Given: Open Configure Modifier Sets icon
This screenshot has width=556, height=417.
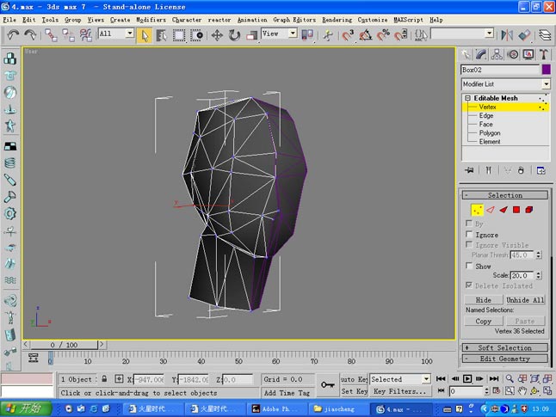Looking at the screenshot, I should 541,170.
